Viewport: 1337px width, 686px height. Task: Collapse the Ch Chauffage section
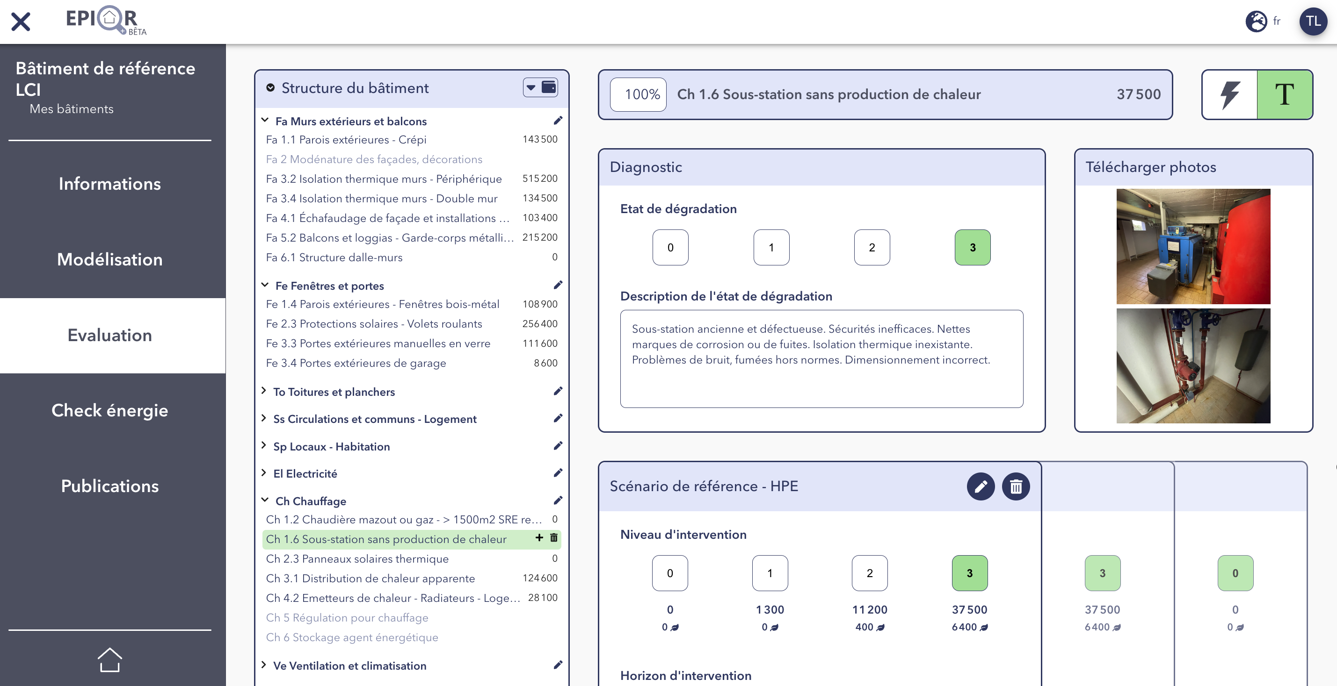265,500
